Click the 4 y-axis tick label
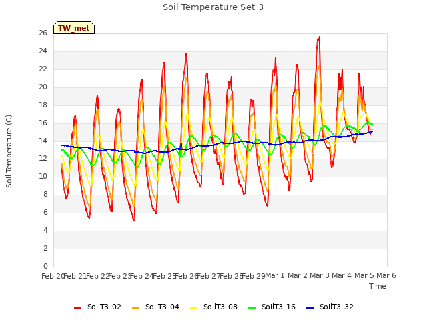427x320 pixels. click(45, 231)
